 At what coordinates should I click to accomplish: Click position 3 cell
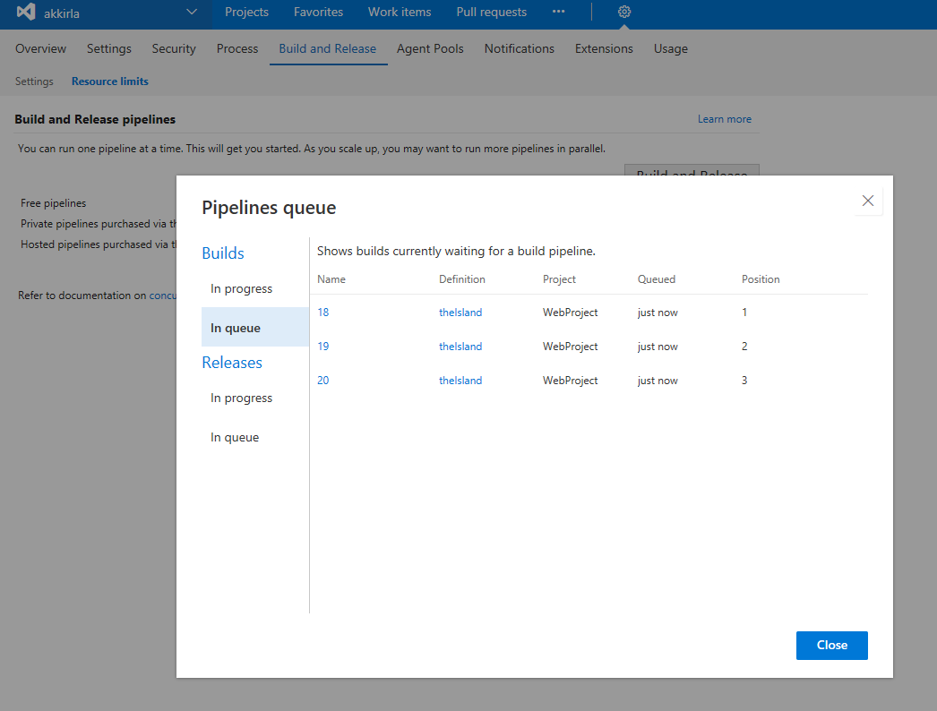744,381
